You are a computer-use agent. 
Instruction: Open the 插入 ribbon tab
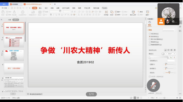pyautogui.click(x=40, y=8)
